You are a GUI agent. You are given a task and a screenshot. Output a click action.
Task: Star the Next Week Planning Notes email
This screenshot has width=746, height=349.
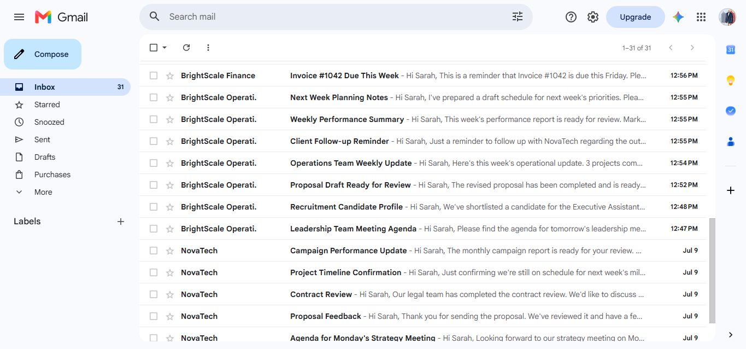pos(170,97)
